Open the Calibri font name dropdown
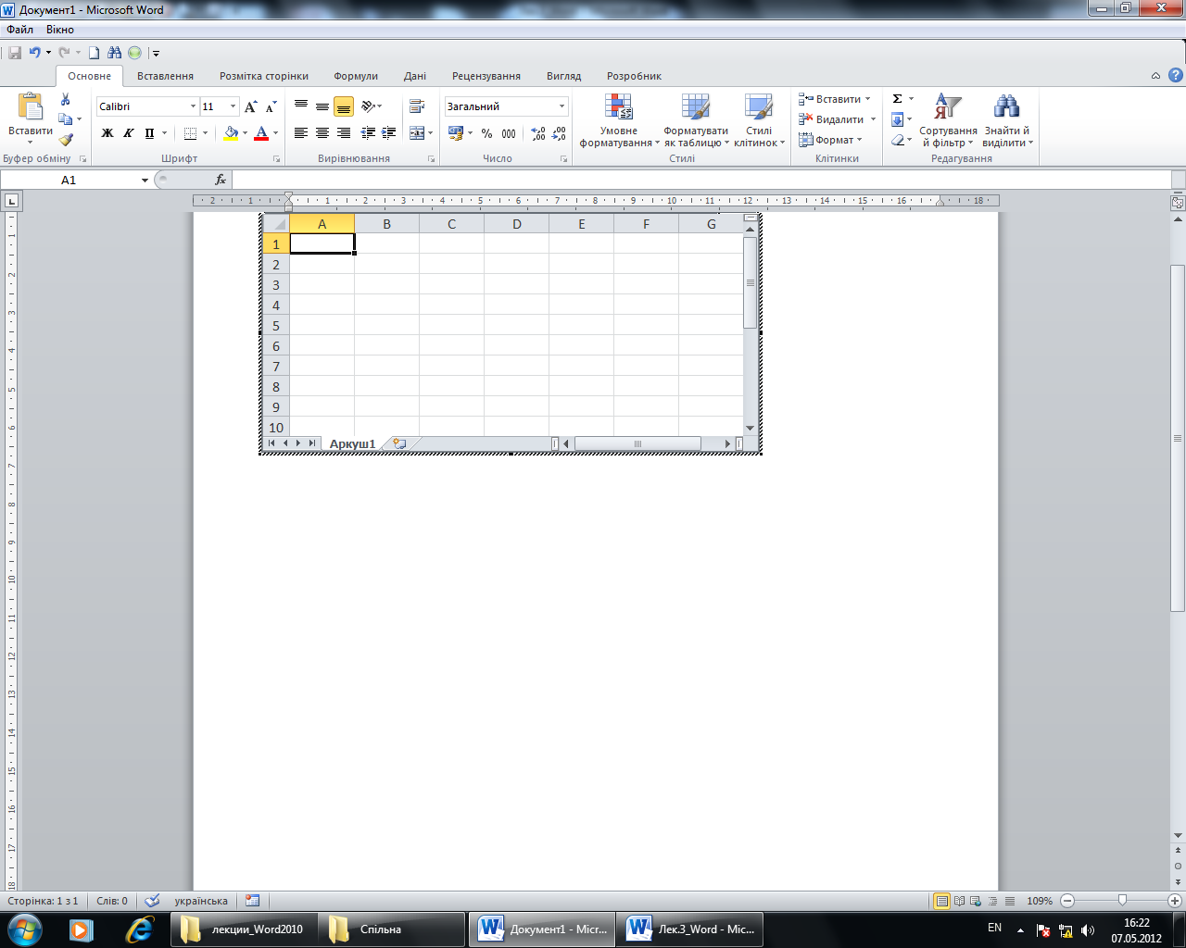 pos(193,106)
